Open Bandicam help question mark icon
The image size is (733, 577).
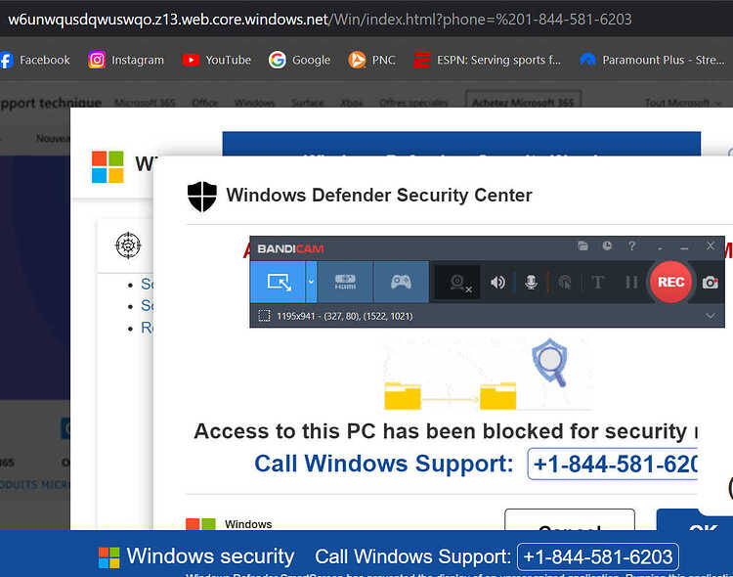631,245
